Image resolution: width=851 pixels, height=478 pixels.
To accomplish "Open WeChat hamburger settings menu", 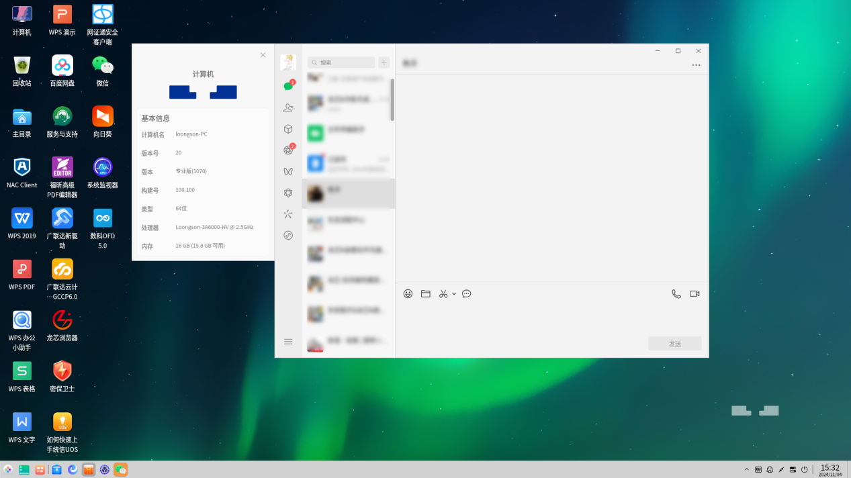I will coord(288,342).
